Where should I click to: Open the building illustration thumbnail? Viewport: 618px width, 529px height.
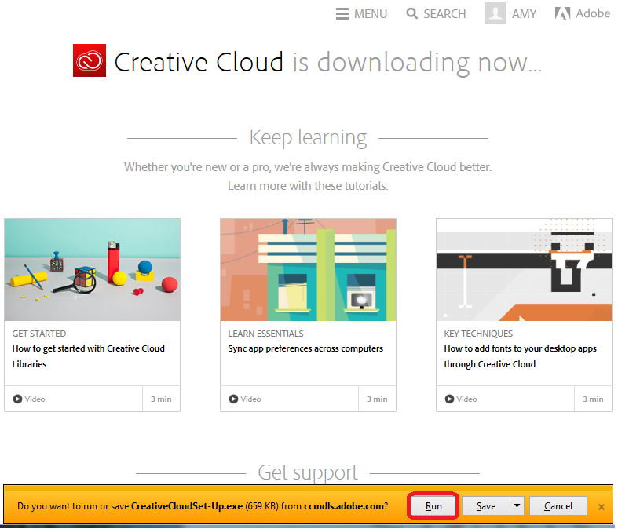pos(308,270)
